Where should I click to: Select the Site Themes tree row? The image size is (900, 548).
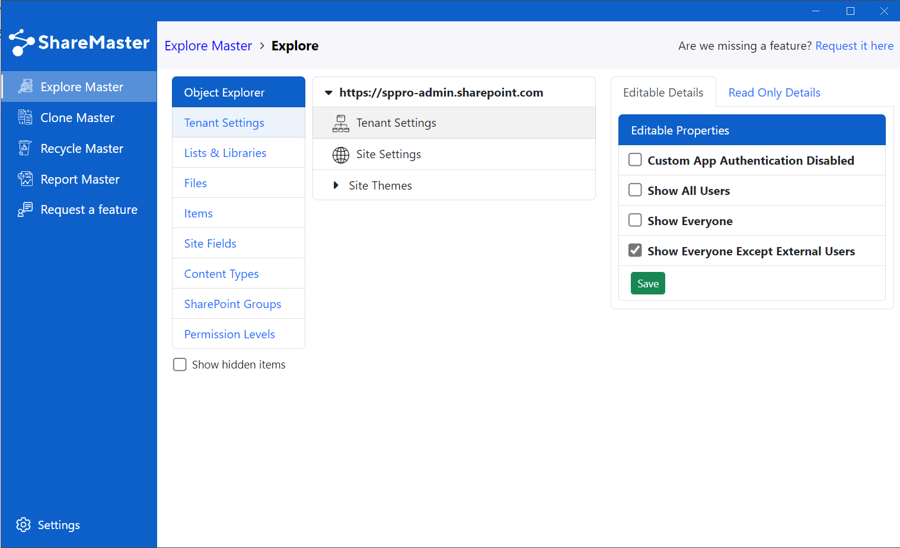(454, 185)
